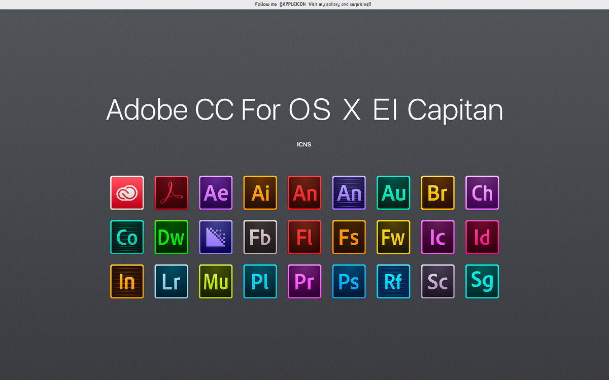
Task: Open the Scout Sc icon
Action: pos(437,281)
